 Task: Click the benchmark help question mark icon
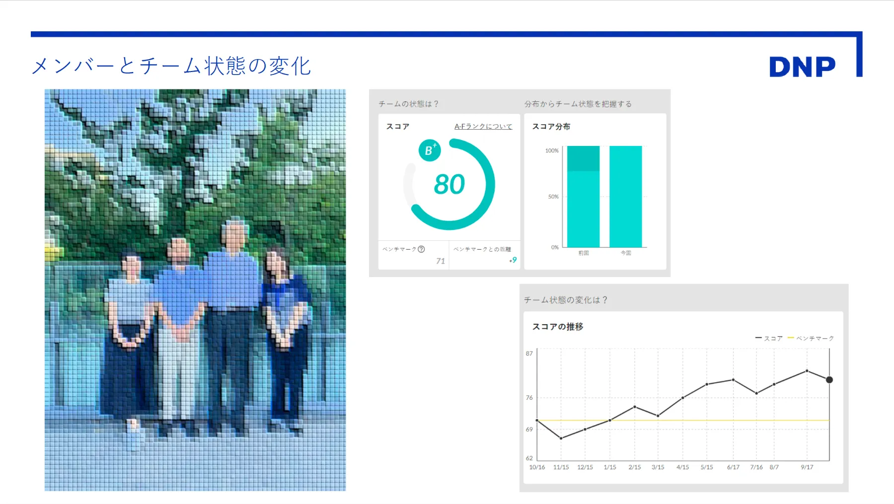[421, 249]
